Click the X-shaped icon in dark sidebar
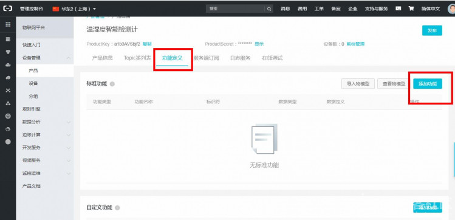The height and width of the screenshot is (220, 455). (8, 91)
